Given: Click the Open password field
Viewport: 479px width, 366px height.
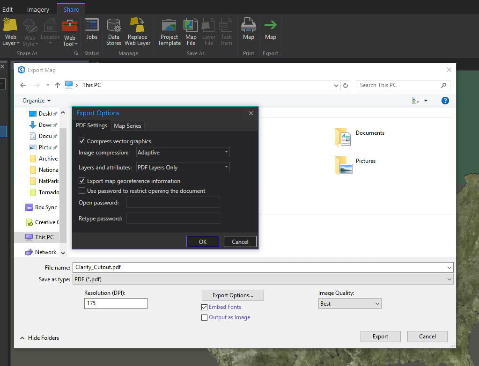Looking at the screenshot, I should pyautogui.click(x=173, y=202).
